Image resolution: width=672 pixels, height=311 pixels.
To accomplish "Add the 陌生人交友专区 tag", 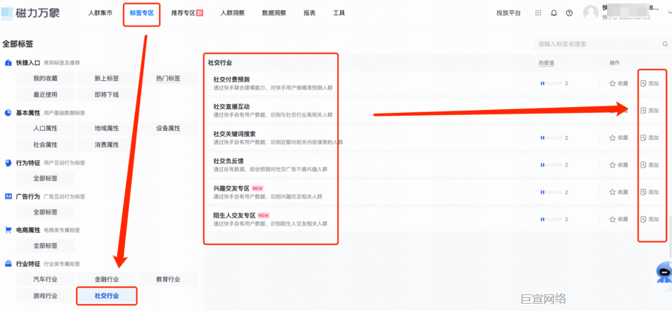I will click(x=649, y=219).
